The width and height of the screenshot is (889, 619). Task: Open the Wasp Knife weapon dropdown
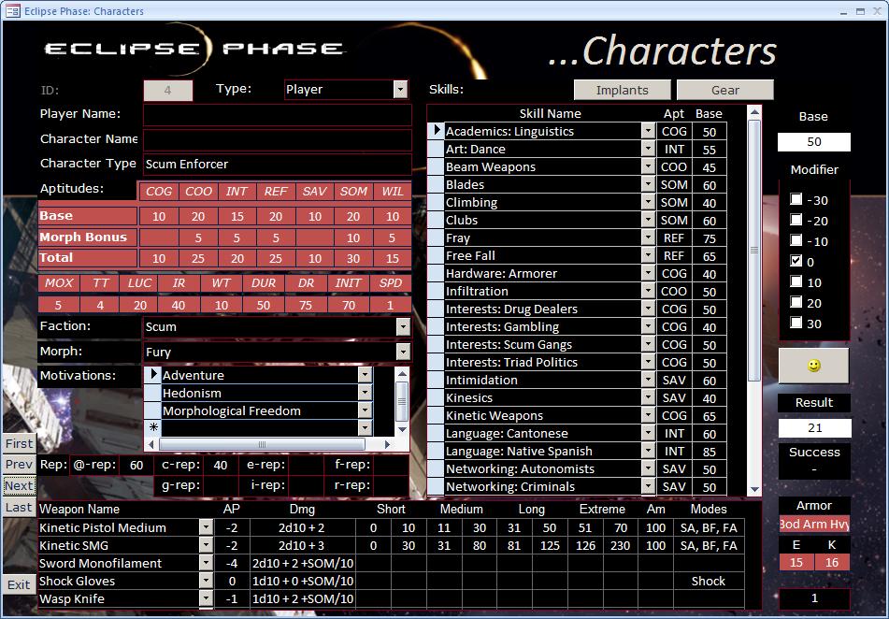coord(206,598)
